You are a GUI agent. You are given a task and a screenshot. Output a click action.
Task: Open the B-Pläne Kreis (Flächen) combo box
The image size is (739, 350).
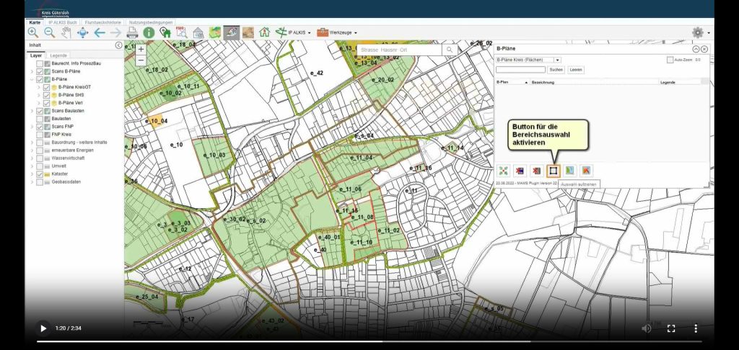[x=528, y=60]
